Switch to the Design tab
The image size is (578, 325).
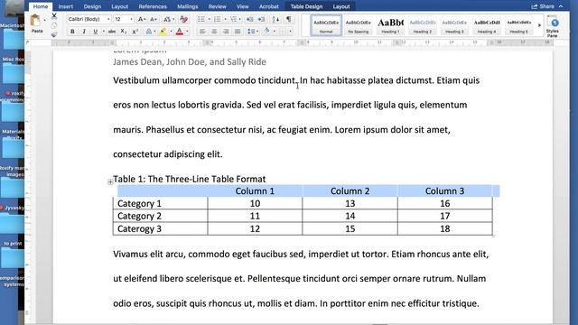coord(92,6)
